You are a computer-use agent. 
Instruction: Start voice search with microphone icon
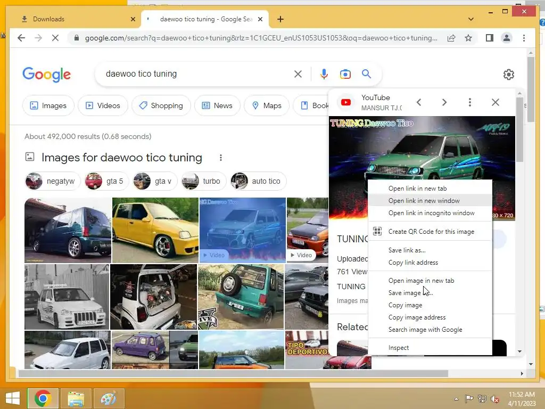coord(324,74)
